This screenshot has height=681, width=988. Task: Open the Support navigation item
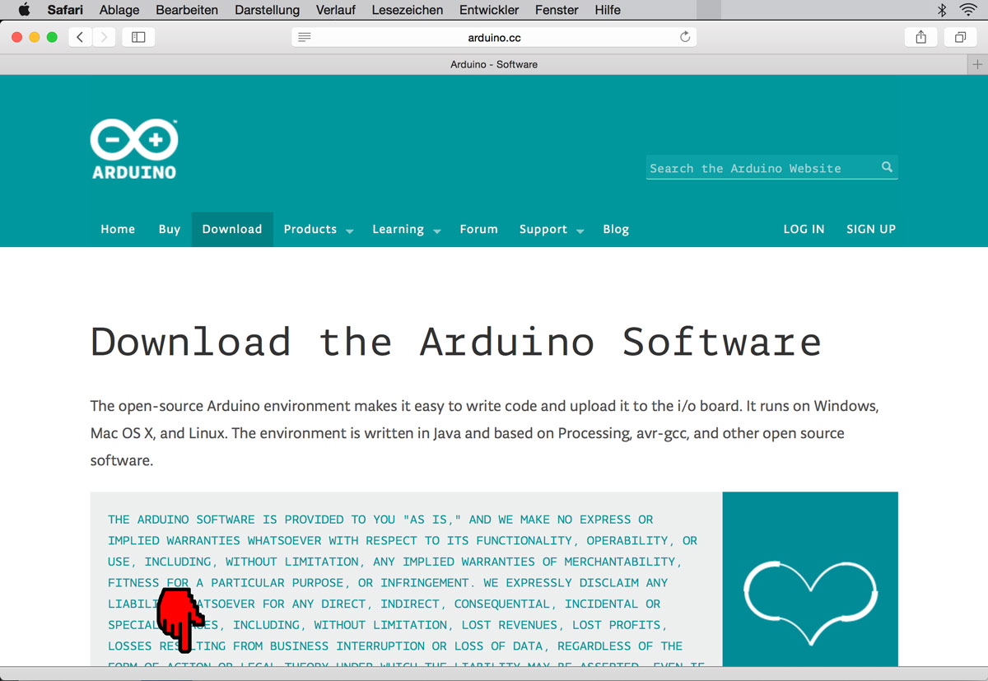543,229
